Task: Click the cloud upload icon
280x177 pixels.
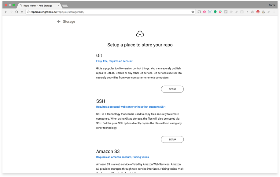Action: pos(140,34)
